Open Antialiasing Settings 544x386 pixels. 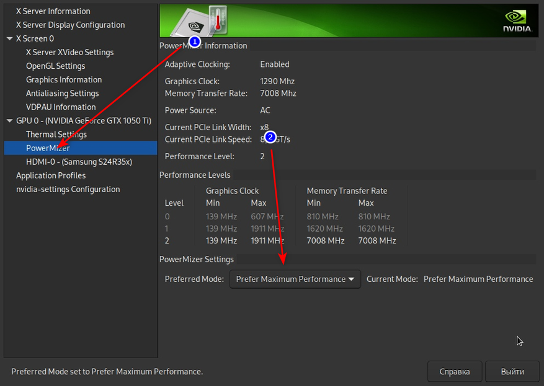tap(62, 93)
